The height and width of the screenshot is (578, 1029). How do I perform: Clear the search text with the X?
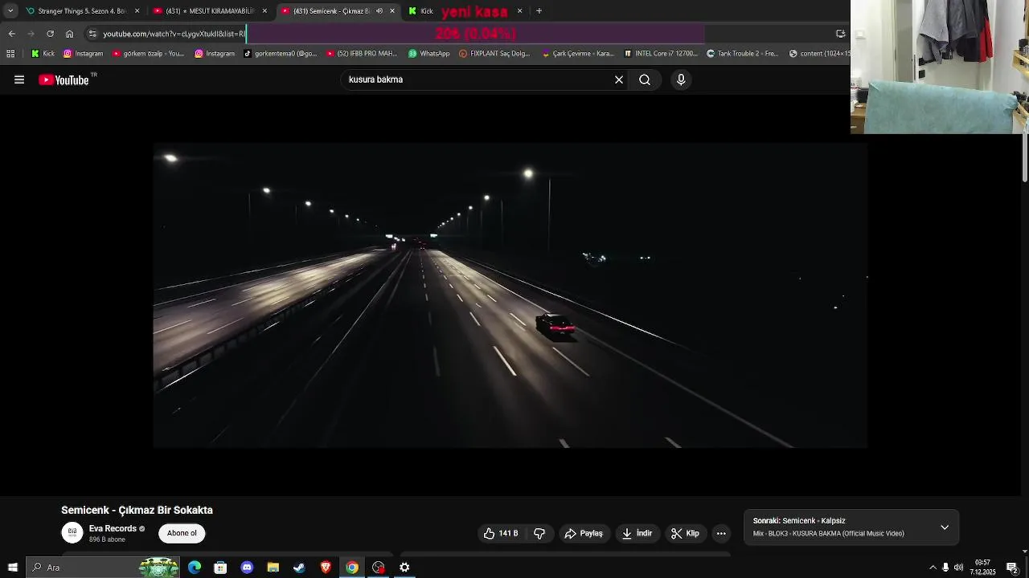point(619,79)
